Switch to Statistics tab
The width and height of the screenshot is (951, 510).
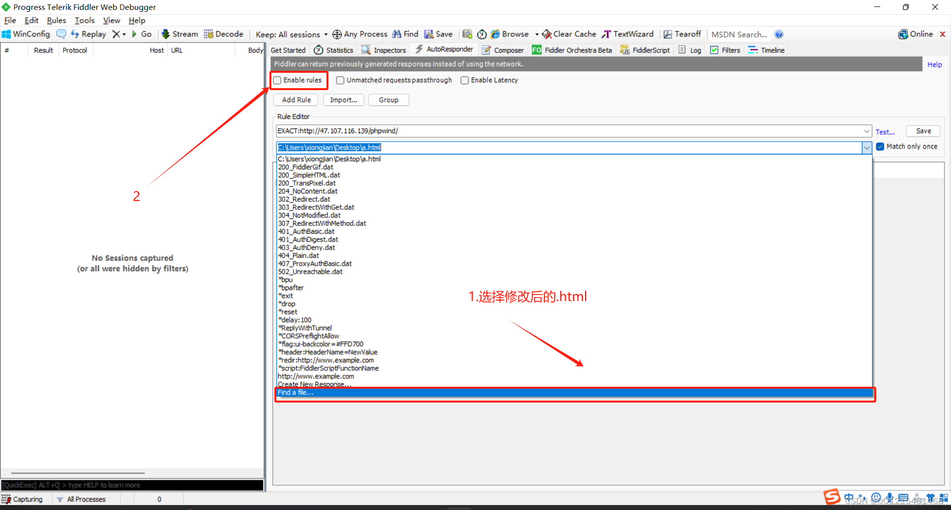pyautogui.click(x=334, y=50)
